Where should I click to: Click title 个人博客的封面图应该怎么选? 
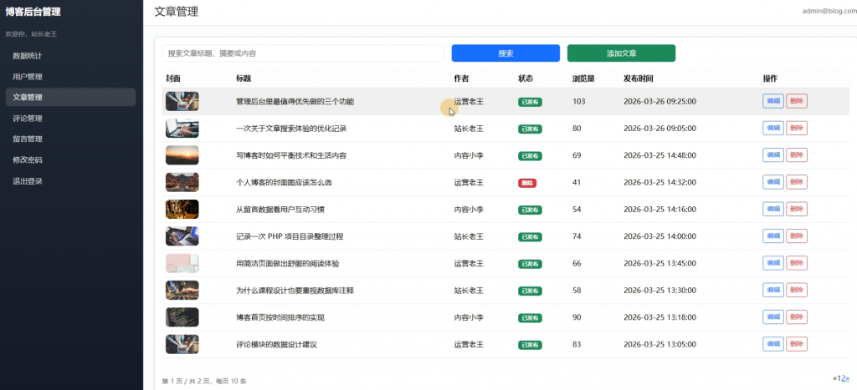tap(284, 183)
